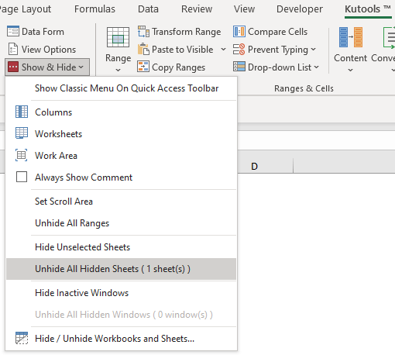The height and width of the screenshot is (355, 395).
Task: Click the large Range grid icon
Action: [118, 37]
